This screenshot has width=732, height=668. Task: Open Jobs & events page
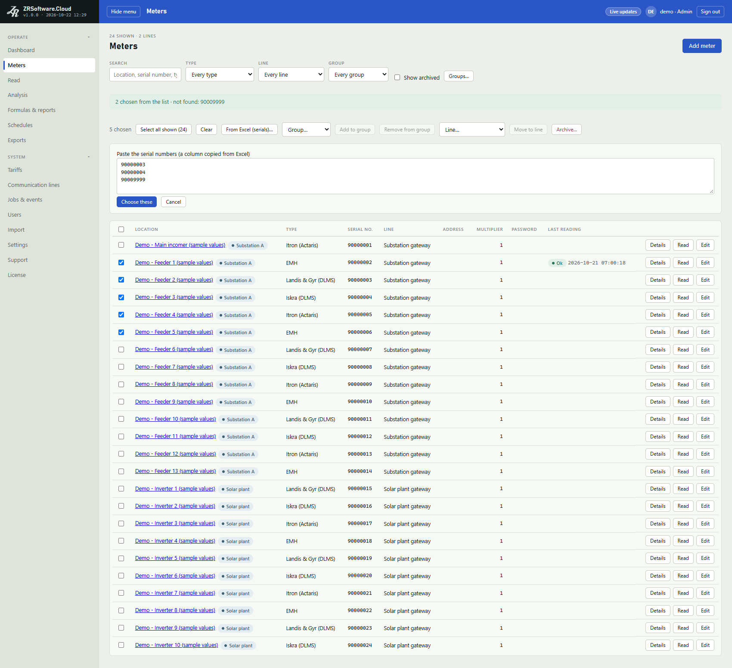[49, 200]
